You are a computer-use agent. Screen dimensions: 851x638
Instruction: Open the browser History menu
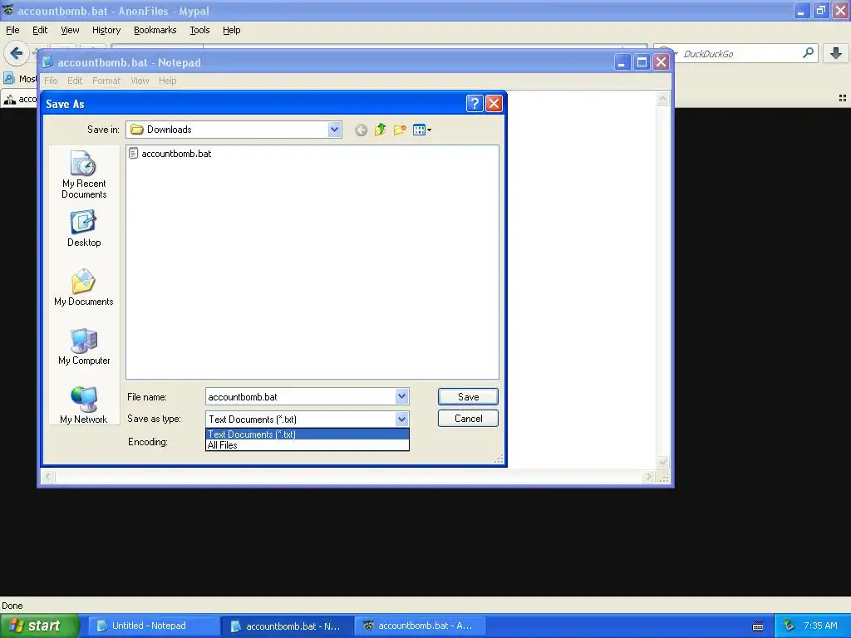[x=106, y=30]
